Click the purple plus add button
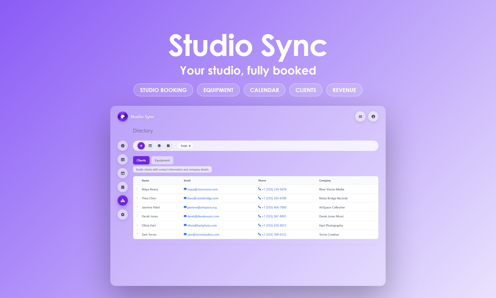The image size is (496, 298). click(141, 146)
